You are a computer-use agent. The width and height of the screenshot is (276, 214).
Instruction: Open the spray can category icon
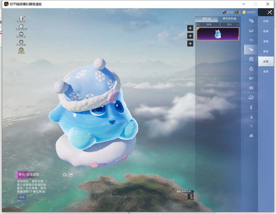251,107
